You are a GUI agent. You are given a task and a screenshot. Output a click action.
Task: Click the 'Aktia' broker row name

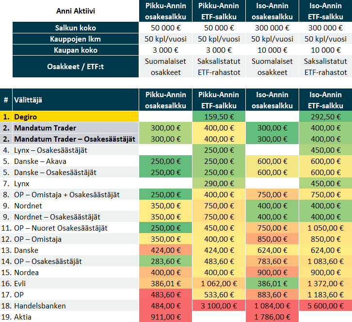(x=76, y=317)
